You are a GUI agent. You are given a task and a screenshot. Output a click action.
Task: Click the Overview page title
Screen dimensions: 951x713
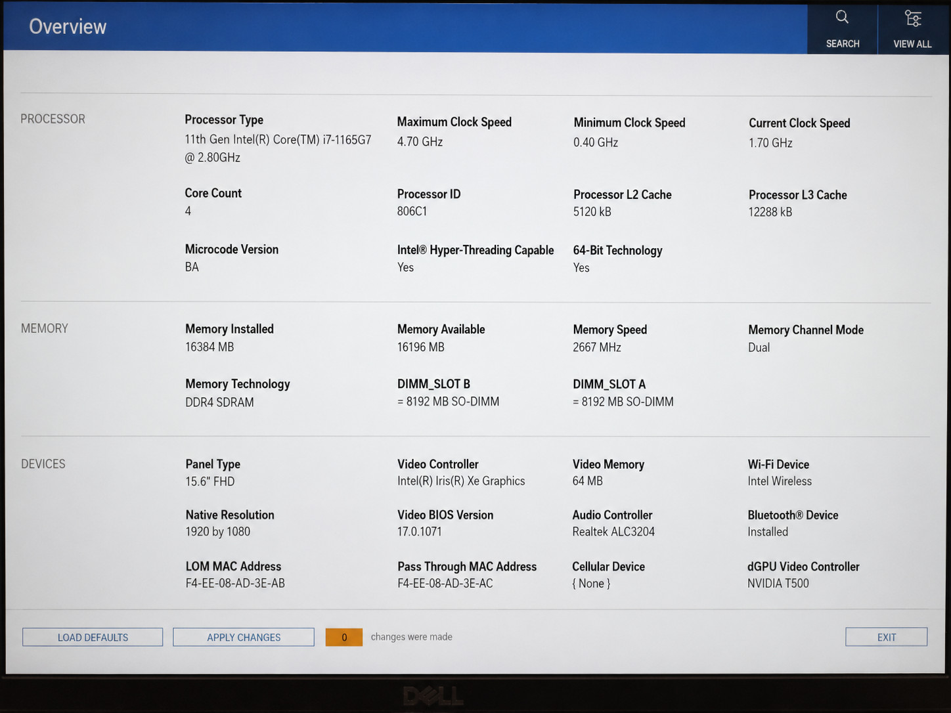(x=68, y=26)
